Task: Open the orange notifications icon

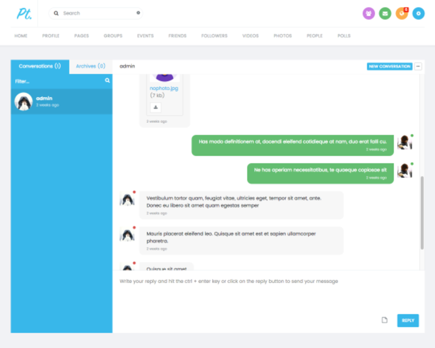Action: 401,14
